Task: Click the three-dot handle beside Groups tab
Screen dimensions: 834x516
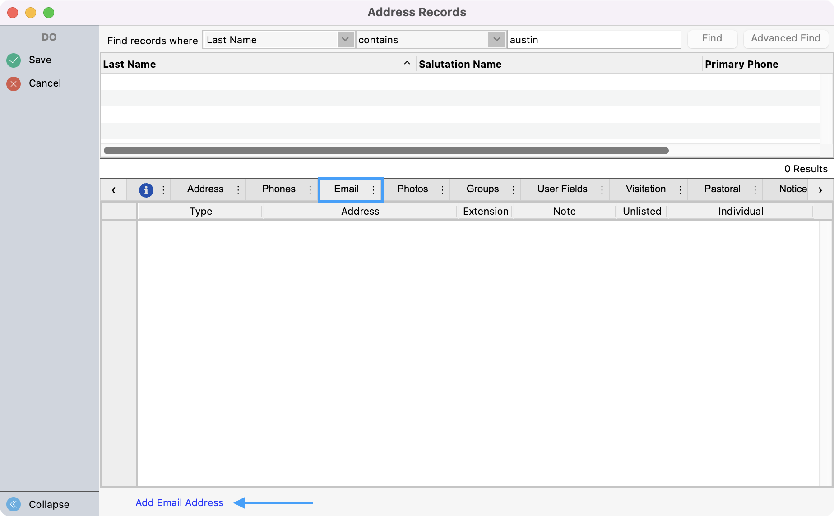Action: (513, 190)
